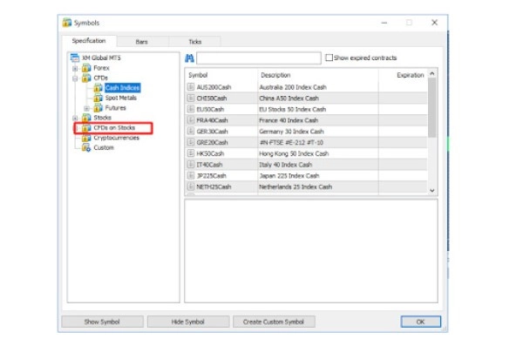Click the Symbol column header

coord(221,75)
